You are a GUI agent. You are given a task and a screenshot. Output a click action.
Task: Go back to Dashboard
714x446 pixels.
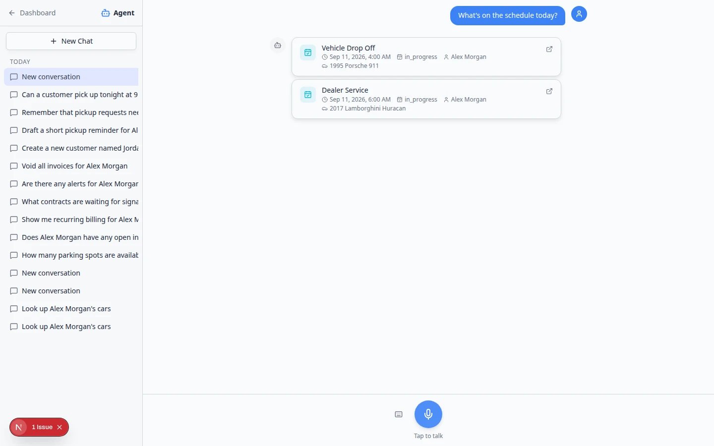pyautogui.click(x=32, y=13)
